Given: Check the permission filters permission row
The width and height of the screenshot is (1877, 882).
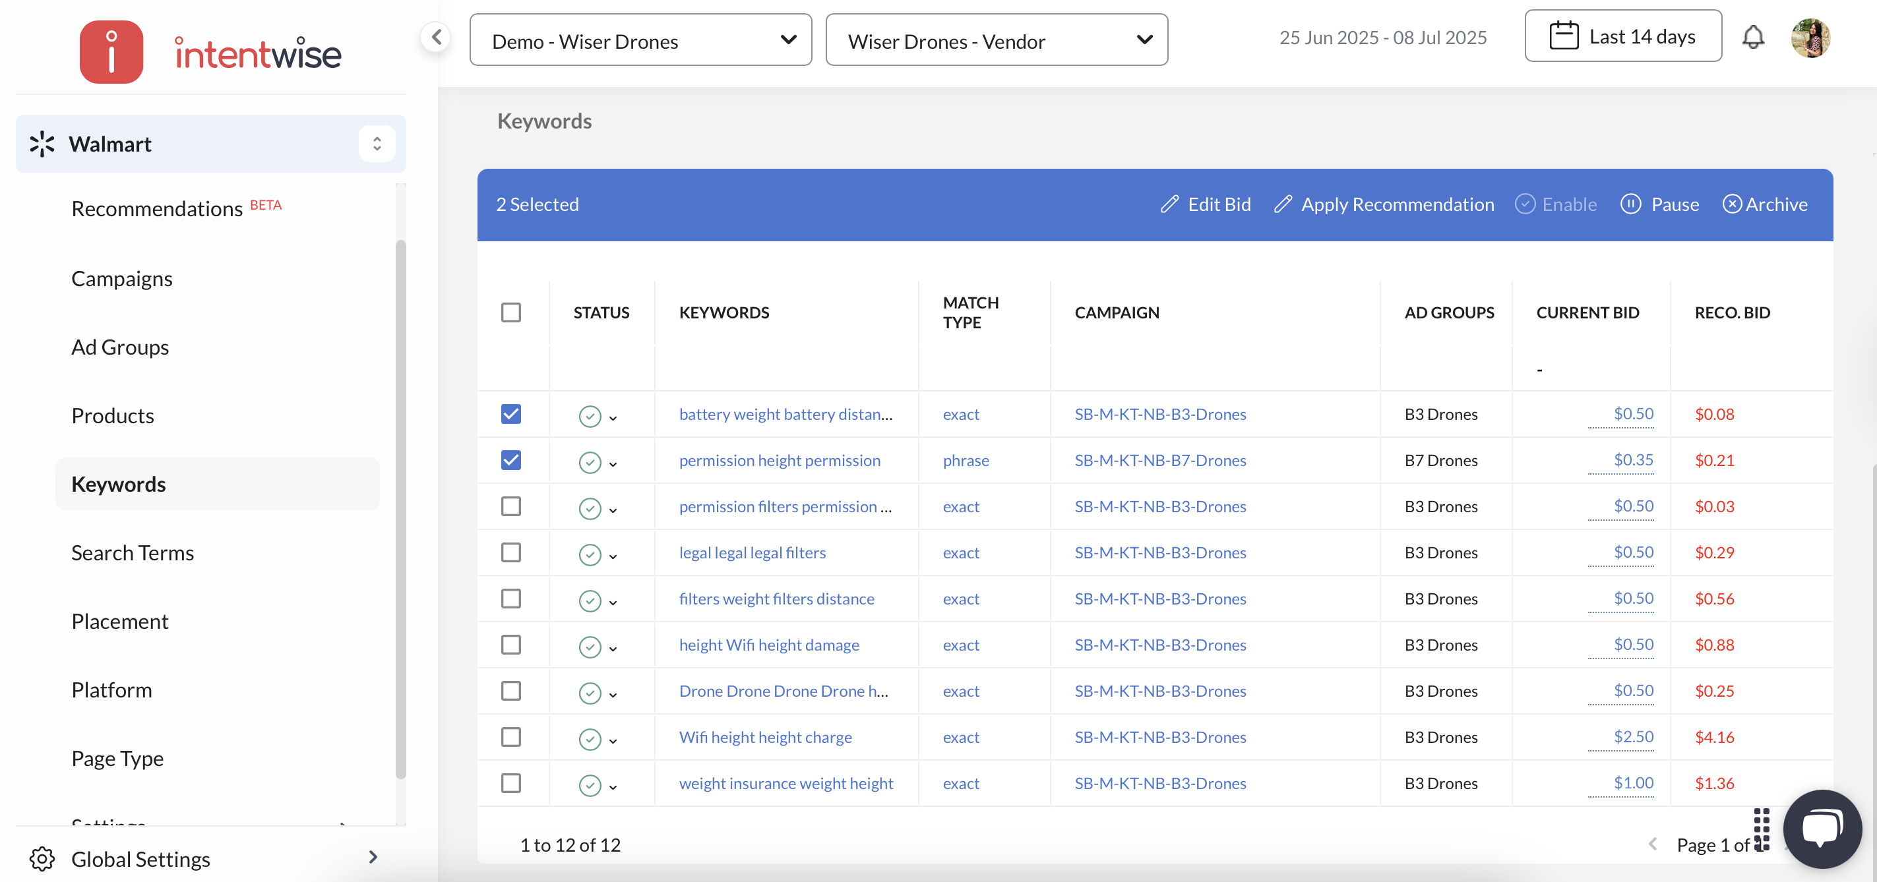Looking at the screenshot, I should point(510,506).
